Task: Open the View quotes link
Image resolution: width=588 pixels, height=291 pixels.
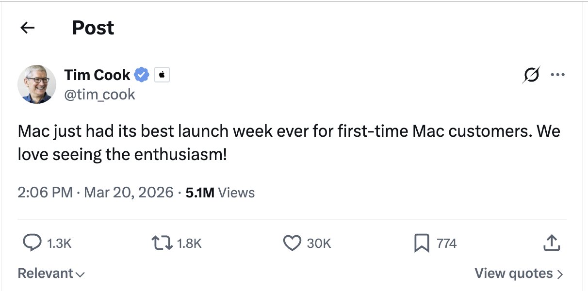Action: (513, 273)
